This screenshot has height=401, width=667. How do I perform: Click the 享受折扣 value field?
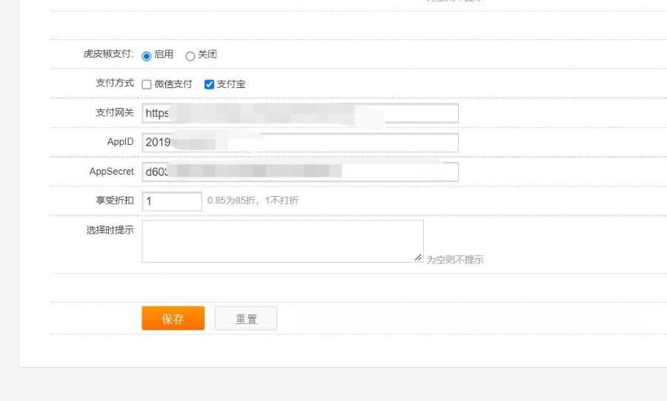coord(172,201)
